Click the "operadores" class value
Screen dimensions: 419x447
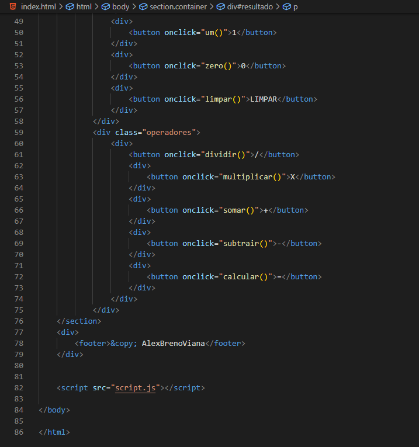(x=169, y=132)
